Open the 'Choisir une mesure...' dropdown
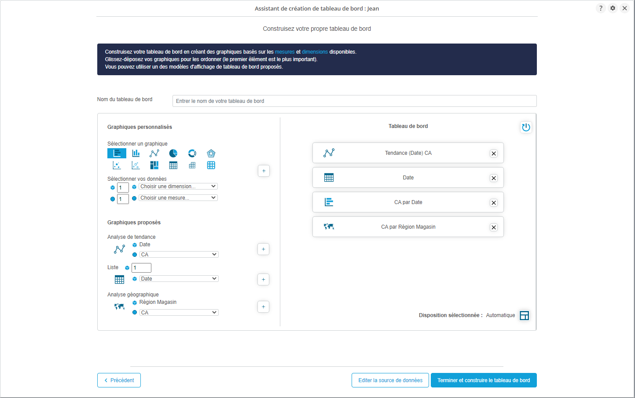This screenshot has height=398, width=635. [178, 198]
